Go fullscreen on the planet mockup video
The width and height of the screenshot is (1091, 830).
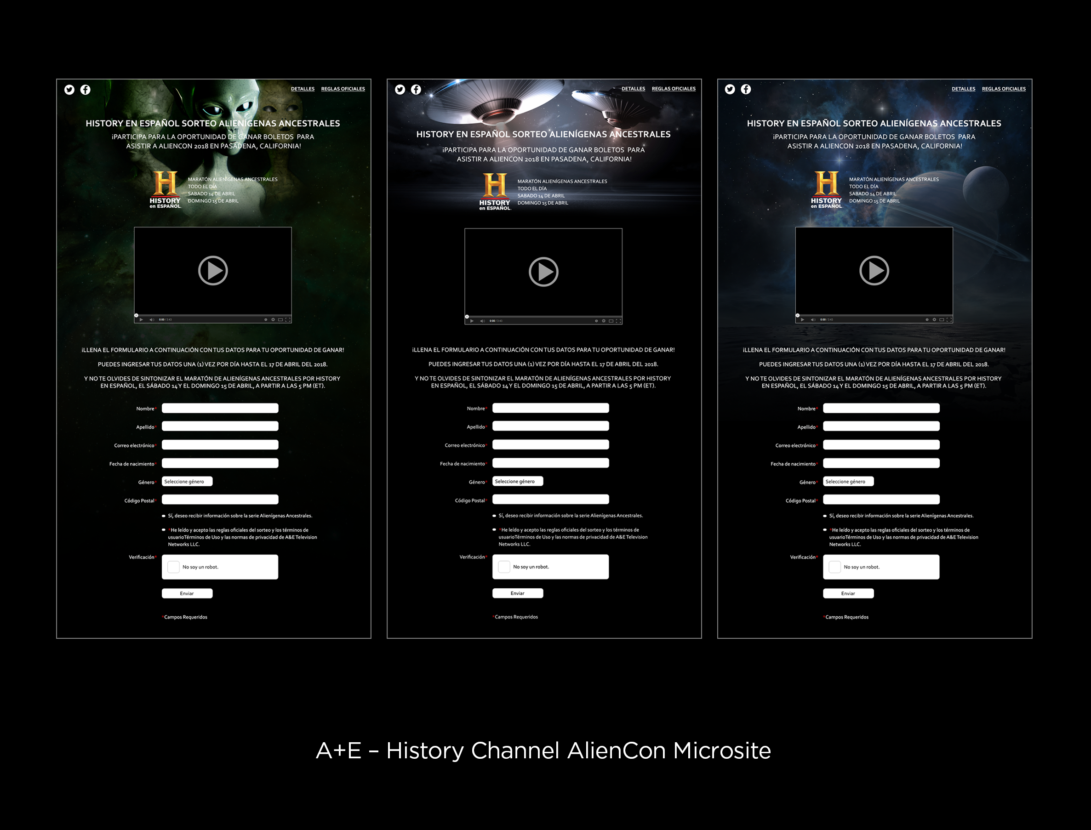[949, 320]
